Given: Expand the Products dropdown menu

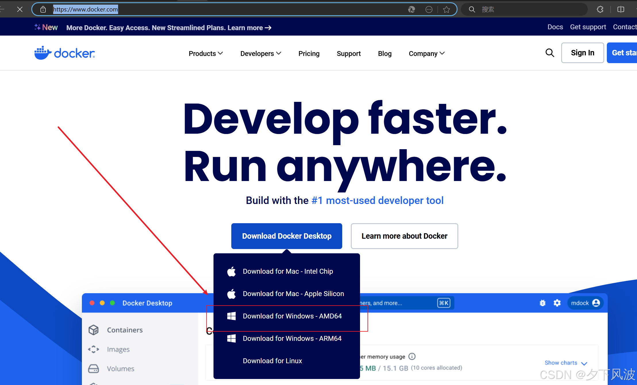Looking at the screenshot, I should (x=206, y=53).
